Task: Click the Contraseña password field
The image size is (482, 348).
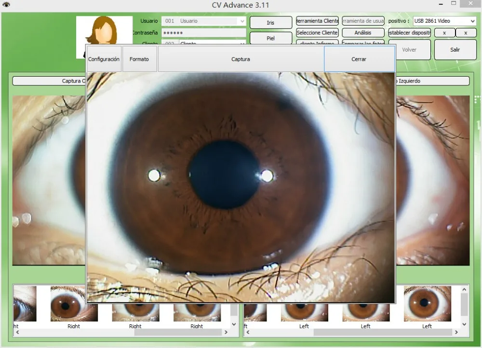Action: [x=203, y=33]
